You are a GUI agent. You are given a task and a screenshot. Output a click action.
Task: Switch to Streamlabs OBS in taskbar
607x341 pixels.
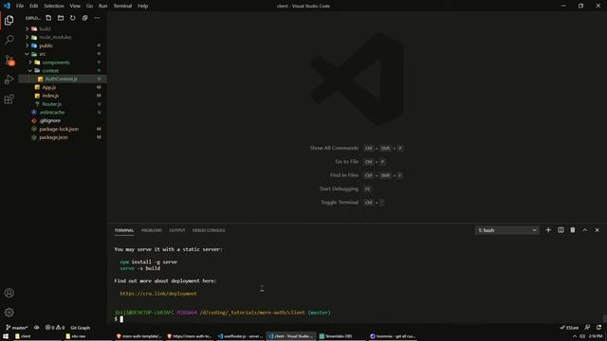click(339, 336)
